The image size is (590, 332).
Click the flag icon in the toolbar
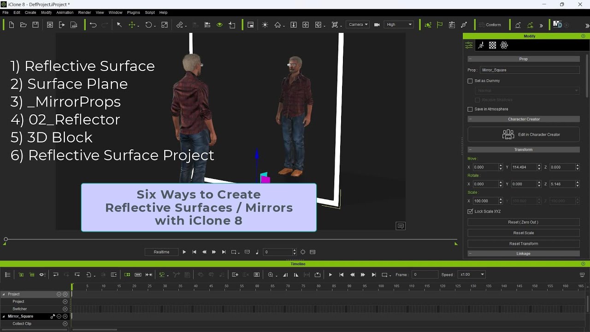click(x=440, y=25)
